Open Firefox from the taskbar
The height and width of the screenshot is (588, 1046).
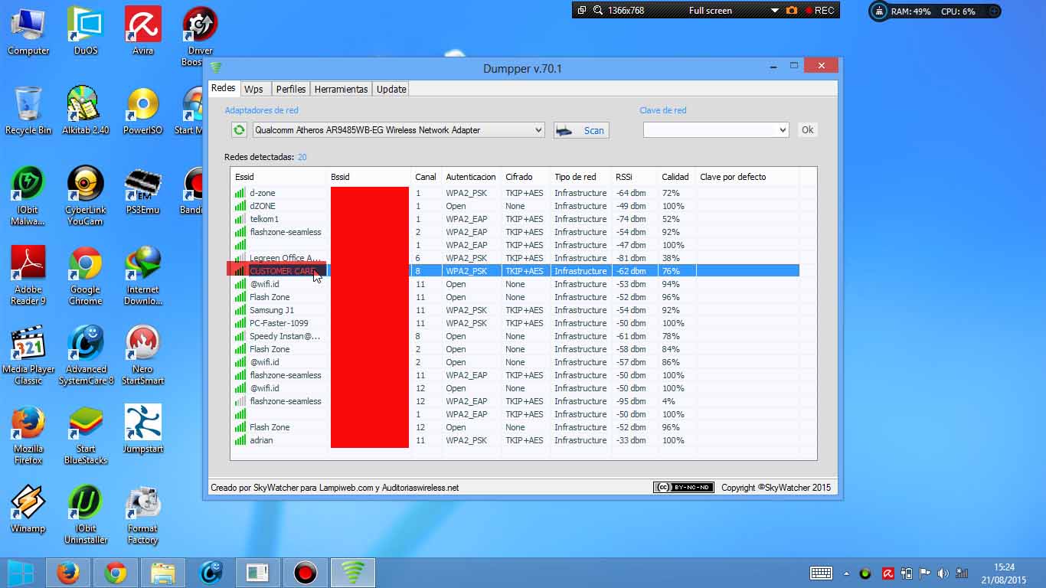coord(68,573)
